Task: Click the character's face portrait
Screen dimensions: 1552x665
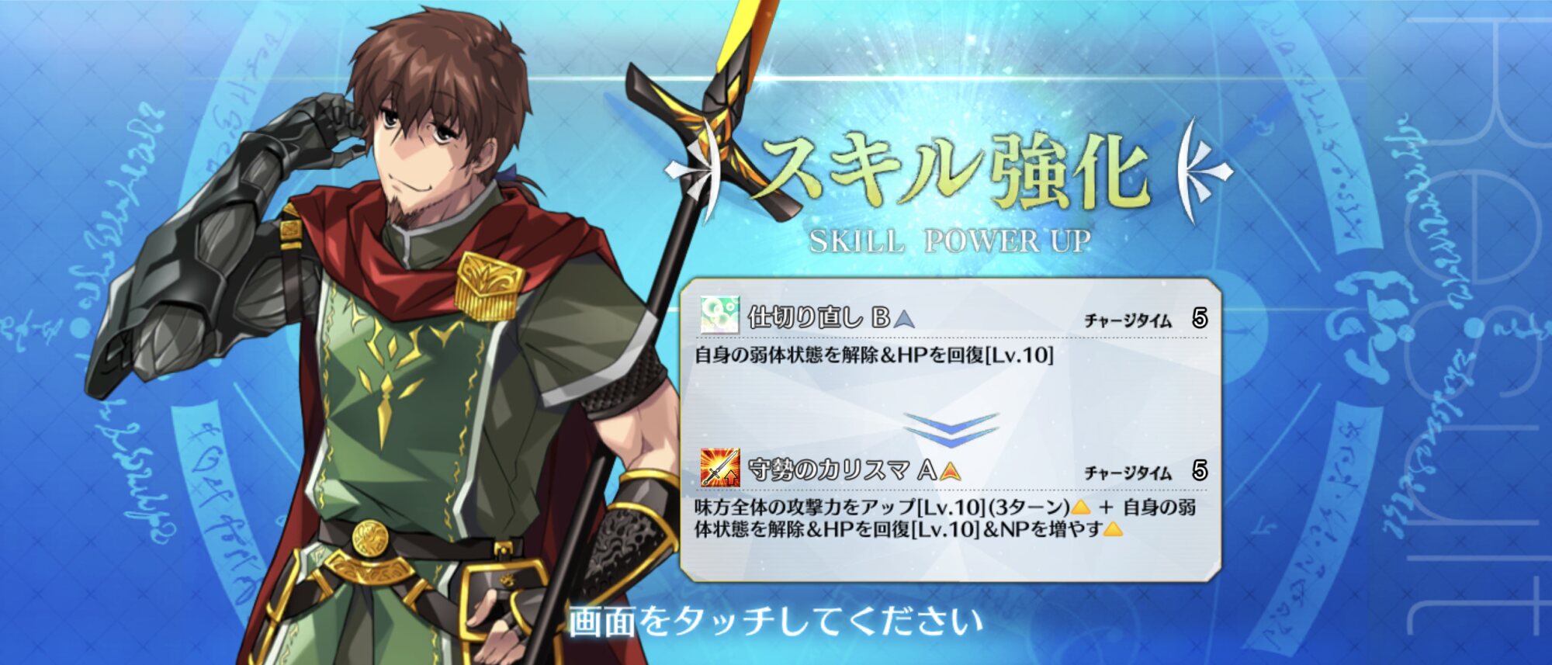Action: pos(423,155)
